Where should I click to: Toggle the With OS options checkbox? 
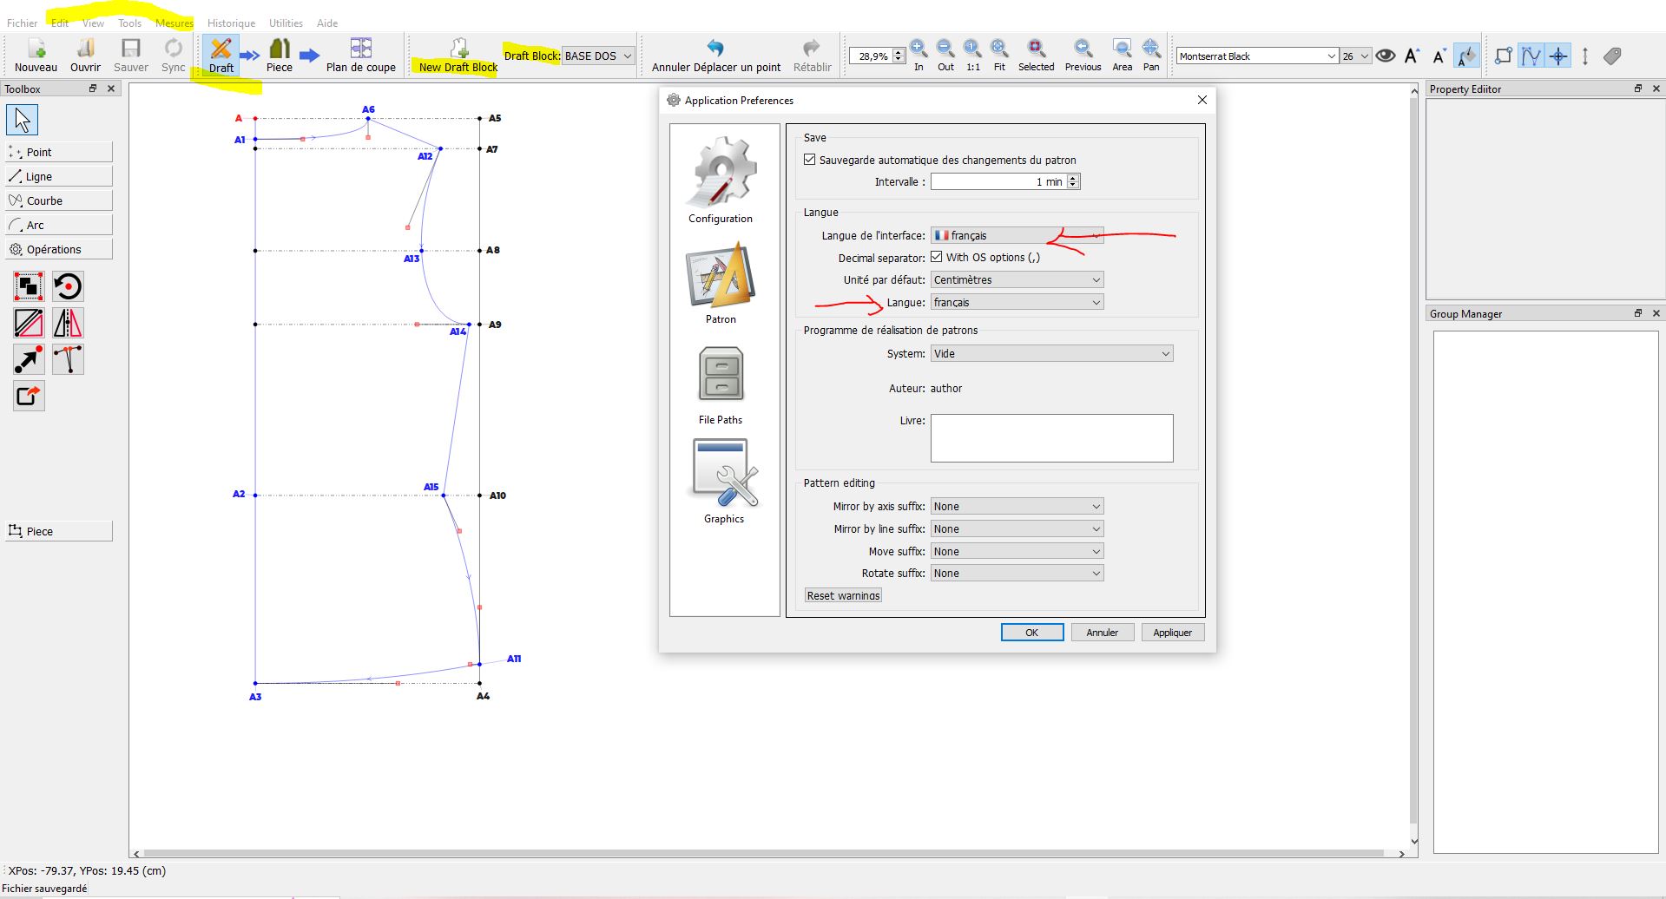937,257
